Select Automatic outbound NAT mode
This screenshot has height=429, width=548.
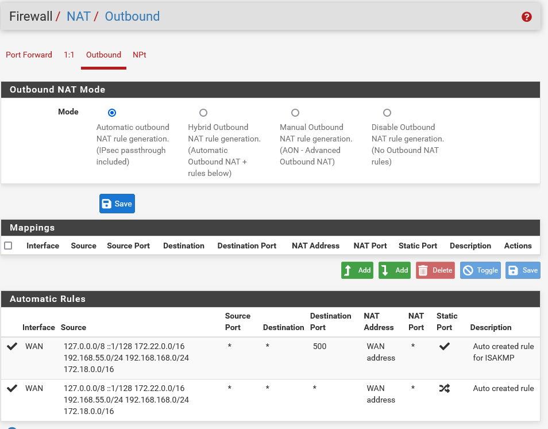click(112, 113)
